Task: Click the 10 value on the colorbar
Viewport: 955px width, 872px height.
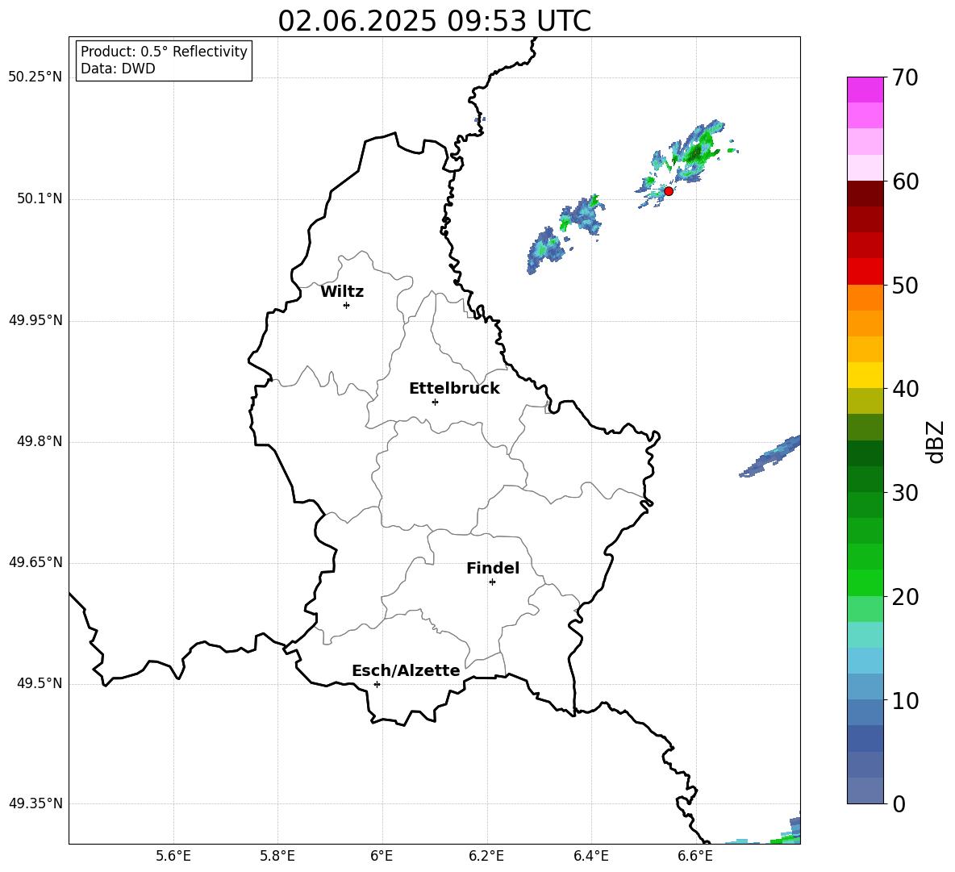Action: [905, 700]
